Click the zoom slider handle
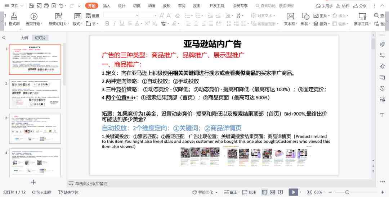Image resolution: width=389 pixels, height=197 pixels. tap(347, 192)
